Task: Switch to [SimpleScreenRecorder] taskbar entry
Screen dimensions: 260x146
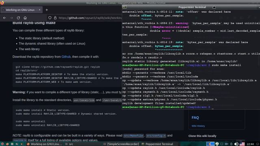Action: click(121, 144)
